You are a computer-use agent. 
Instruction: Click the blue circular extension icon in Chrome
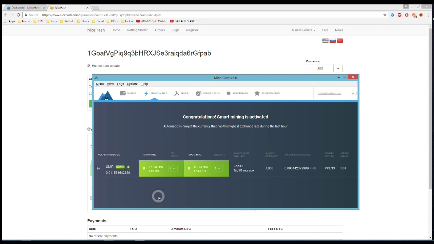pos(392,15)
